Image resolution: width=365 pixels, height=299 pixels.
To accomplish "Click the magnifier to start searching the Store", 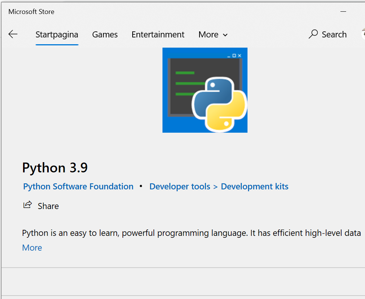I will coord(313,34).
